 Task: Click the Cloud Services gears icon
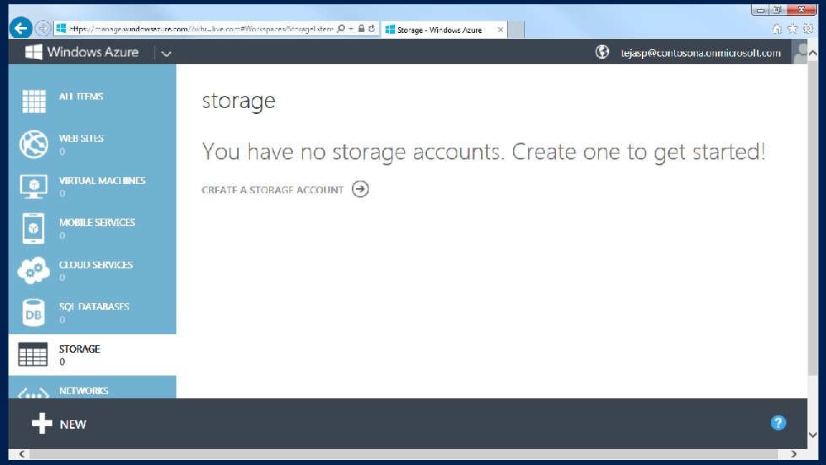(x=33, y=270)
